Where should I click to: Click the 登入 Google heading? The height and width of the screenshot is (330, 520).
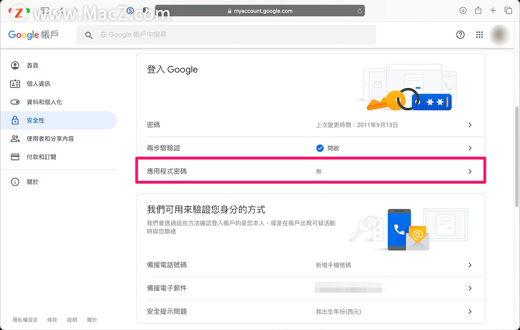tap(172, 70)
